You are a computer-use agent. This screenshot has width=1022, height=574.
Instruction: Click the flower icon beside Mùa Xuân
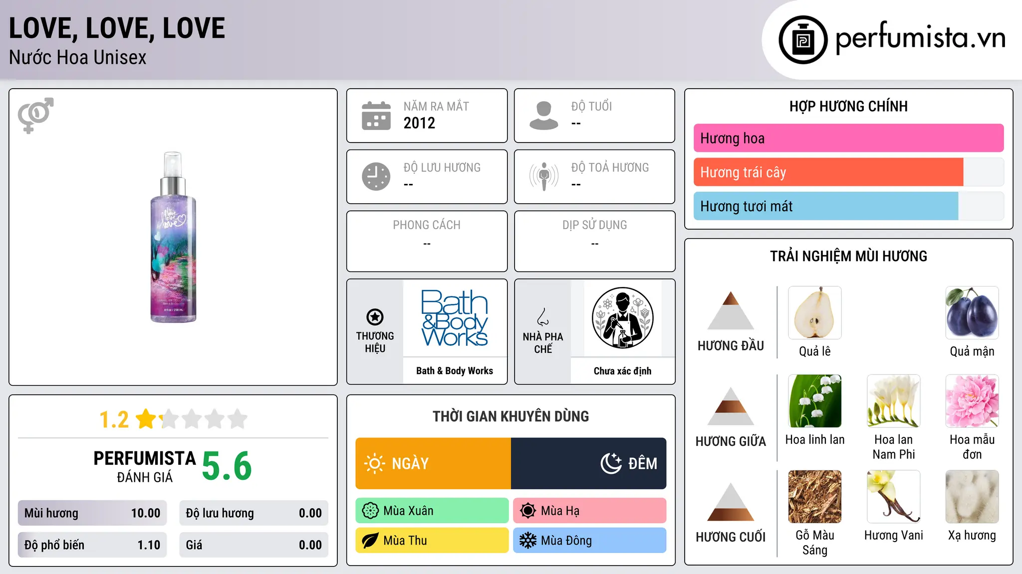[x=370, y=511]
